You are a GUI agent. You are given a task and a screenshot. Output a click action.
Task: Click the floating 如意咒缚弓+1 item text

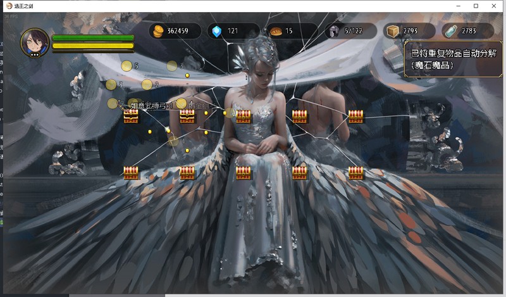click(x=152, y=106)
